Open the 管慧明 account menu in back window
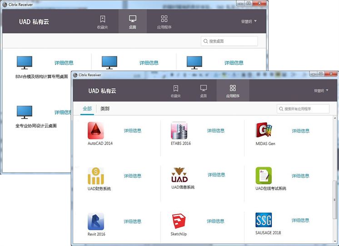Image resolution: width=339 pixels, height=246 pixels. pos(249,21)
